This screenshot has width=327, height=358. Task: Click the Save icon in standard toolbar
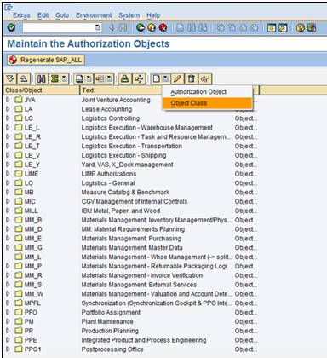pyautogui.click(x=123, y=27)
